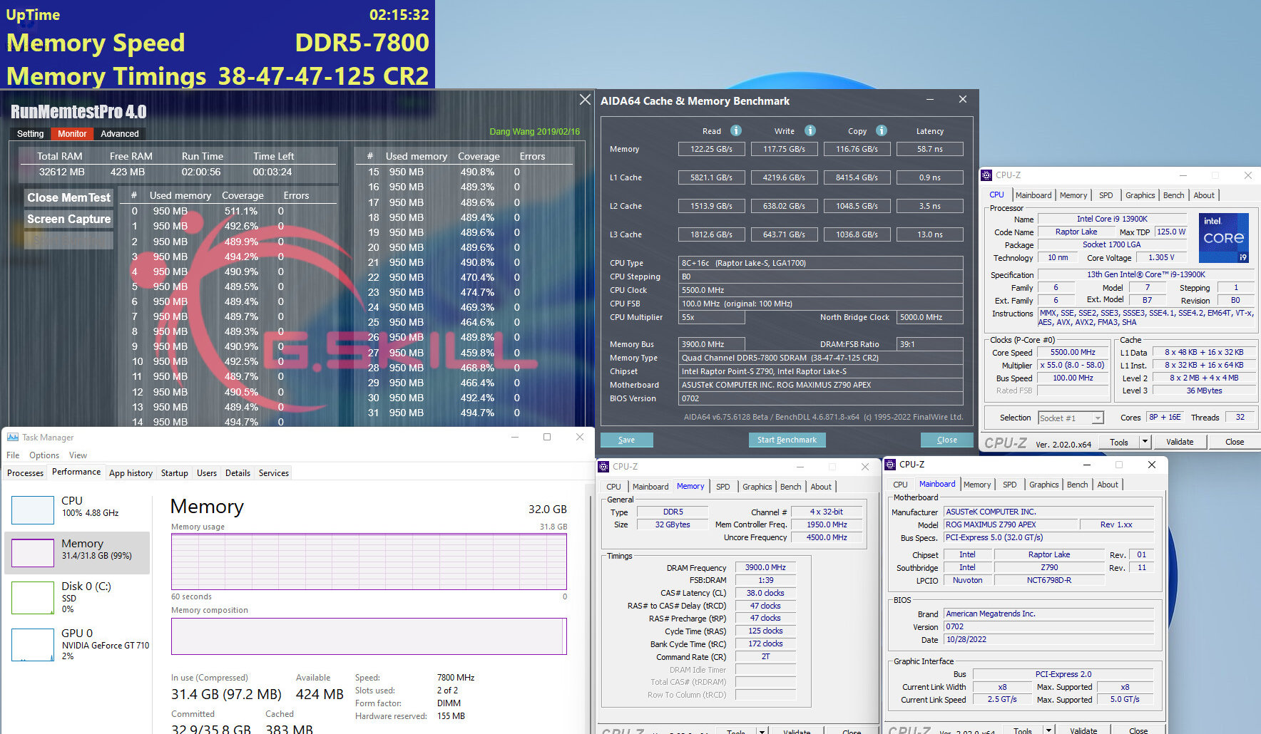
Task: Close RunMemtestPro with its X icon
Action: 585,100
